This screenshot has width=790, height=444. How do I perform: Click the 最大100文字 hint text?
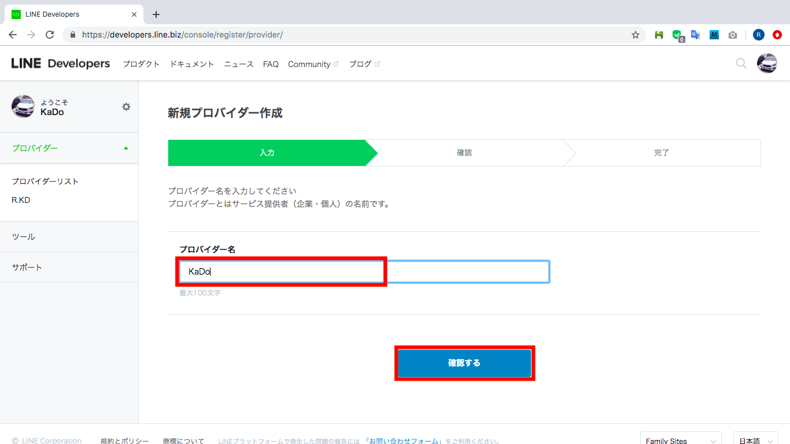[200, 293]
